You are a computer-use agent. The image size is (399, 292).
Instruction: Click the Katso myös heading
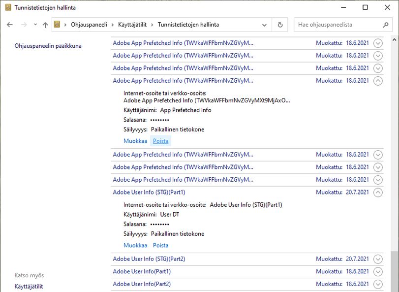pyautogui.click(x=29, y=275)
